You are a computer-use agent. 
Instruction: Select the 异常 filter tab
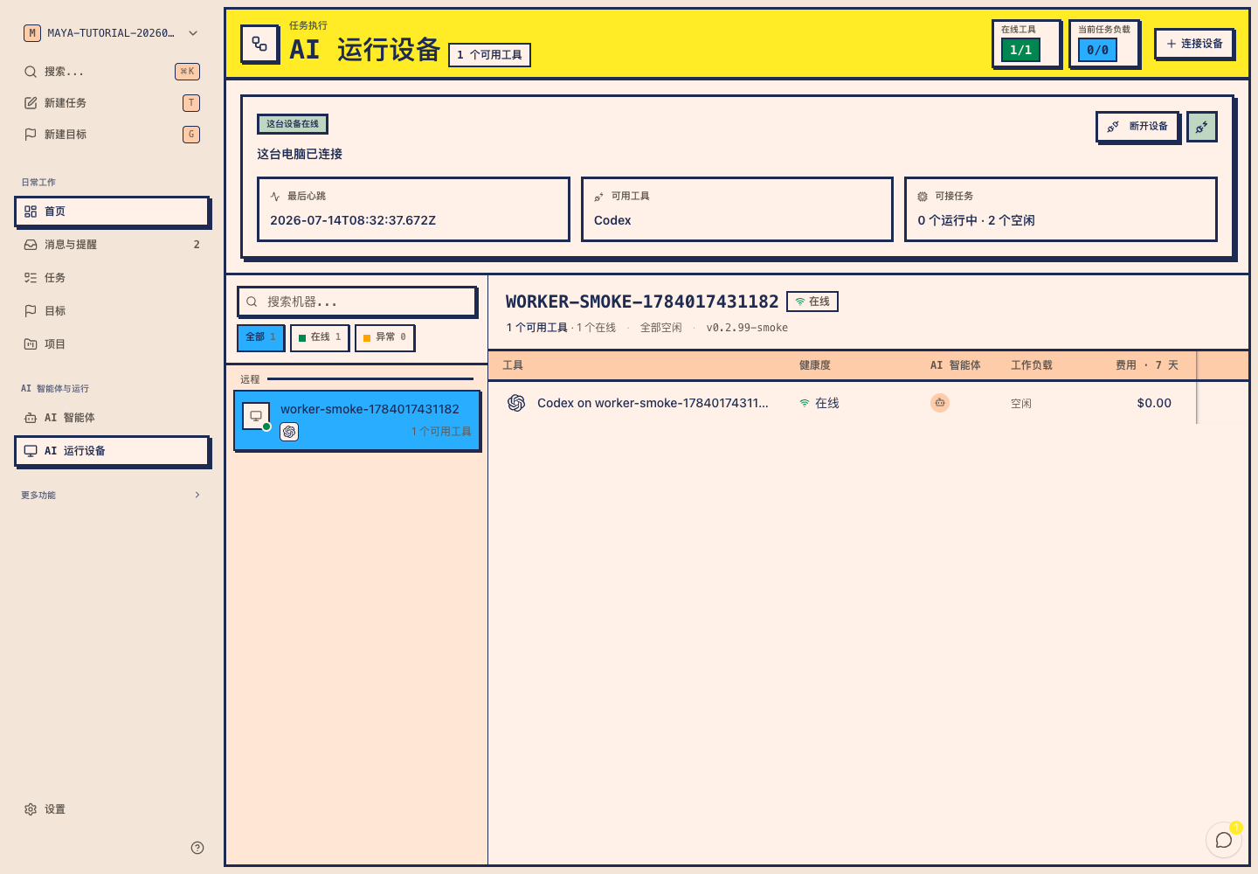pos(384,337)
